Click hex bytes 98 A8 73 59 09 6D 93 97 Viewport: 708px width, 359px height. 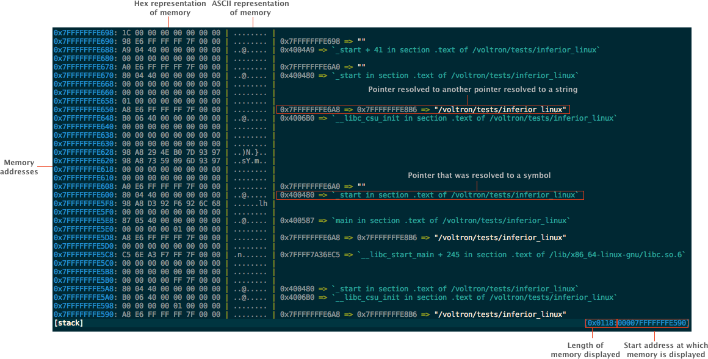pos(171,161)
